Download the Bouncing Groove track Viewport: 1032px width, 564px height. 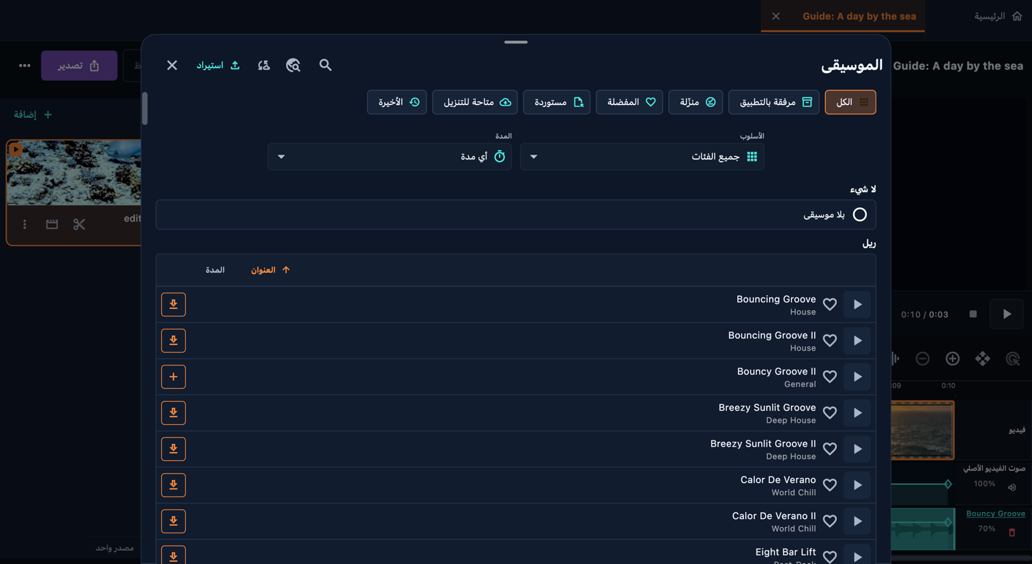point(173,305)
